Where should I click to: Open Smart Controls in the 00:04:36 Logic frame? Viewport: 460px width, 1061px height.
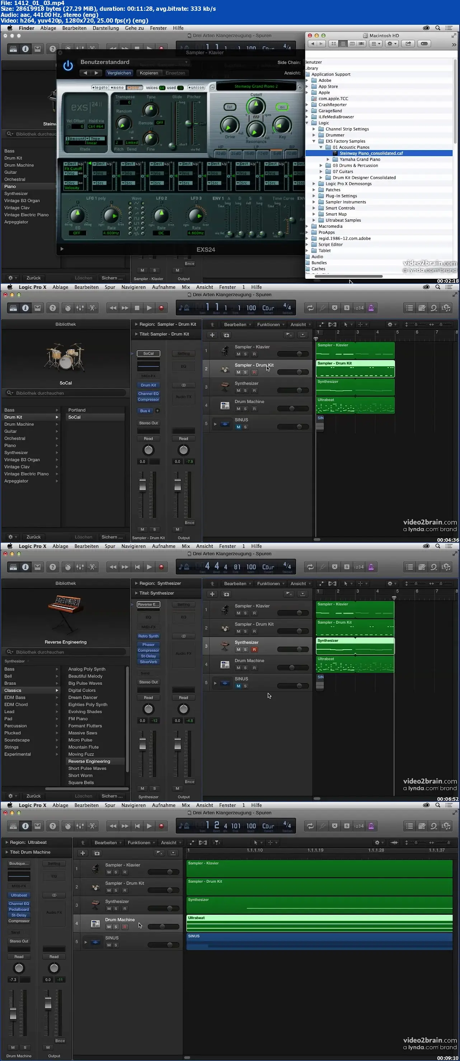tap(68, 308)
